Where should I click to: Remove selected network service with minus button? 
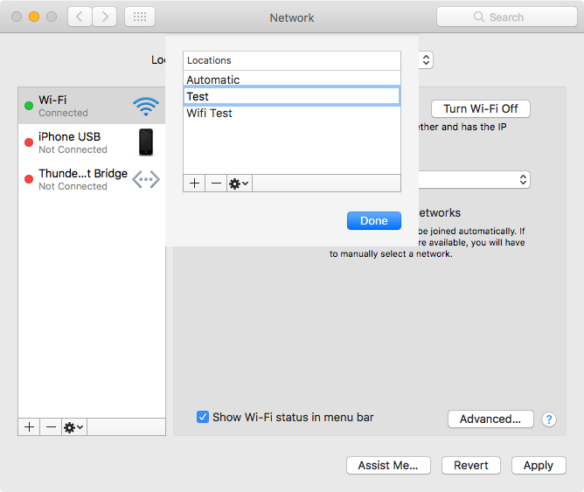(51, 426)
